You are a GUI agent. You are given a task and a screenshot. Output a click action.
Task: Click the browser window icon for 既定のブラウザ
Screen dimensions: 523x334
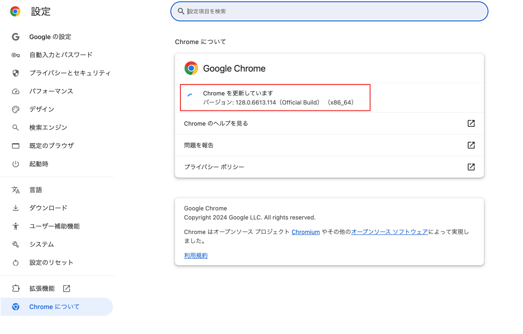point(16,146)
